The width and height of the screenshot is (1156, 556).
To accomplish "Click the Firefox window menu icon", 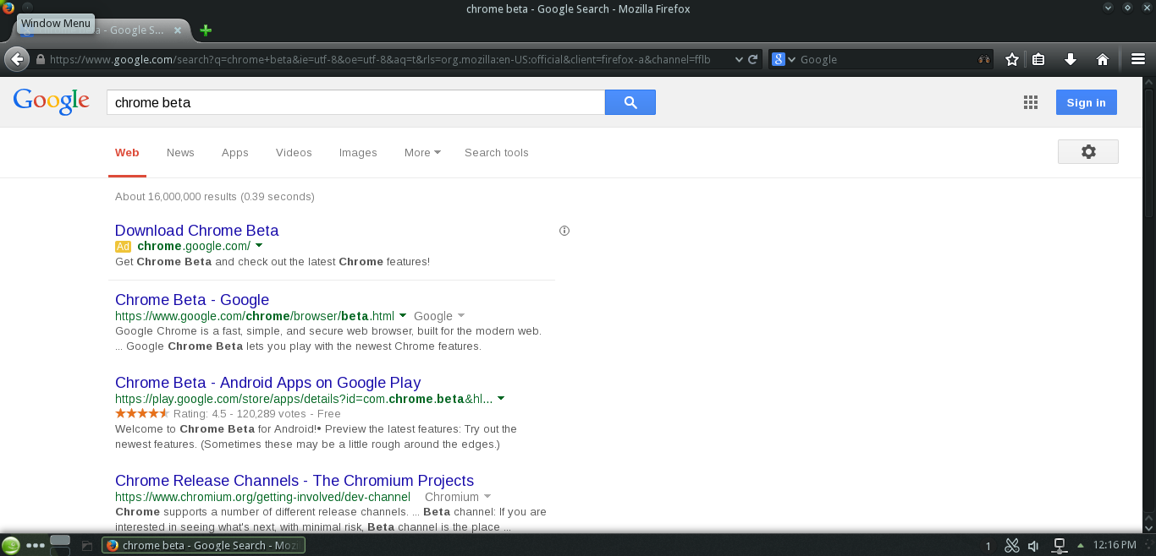I will click(x=8, y=8).
